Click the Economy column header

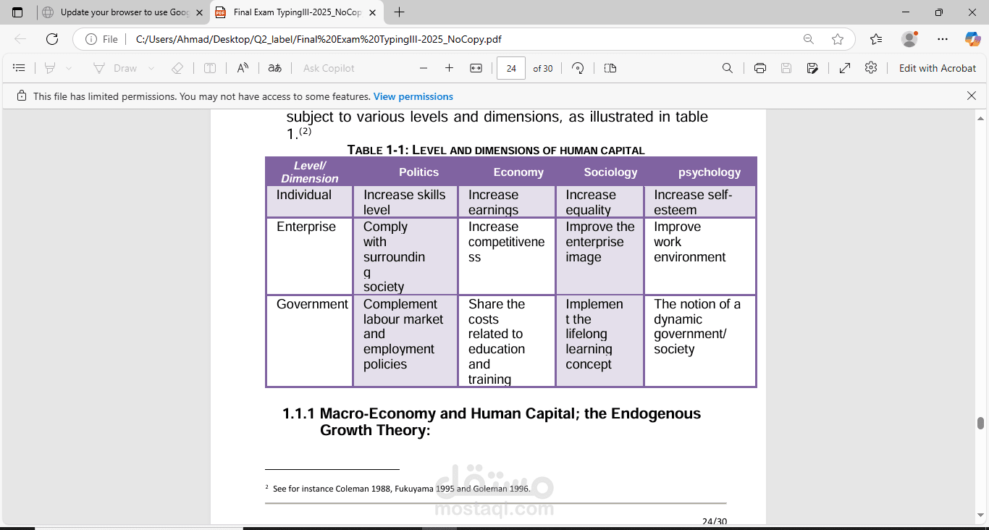coord(518,172)
